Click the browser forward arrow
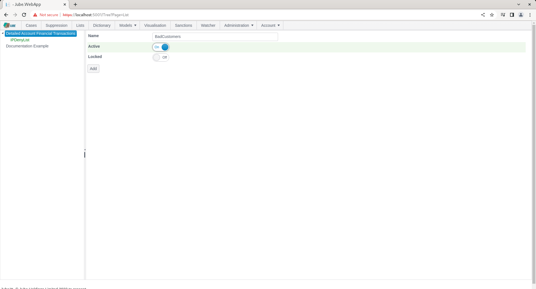This screenshot has height=289, width=536. click(15, 15)
